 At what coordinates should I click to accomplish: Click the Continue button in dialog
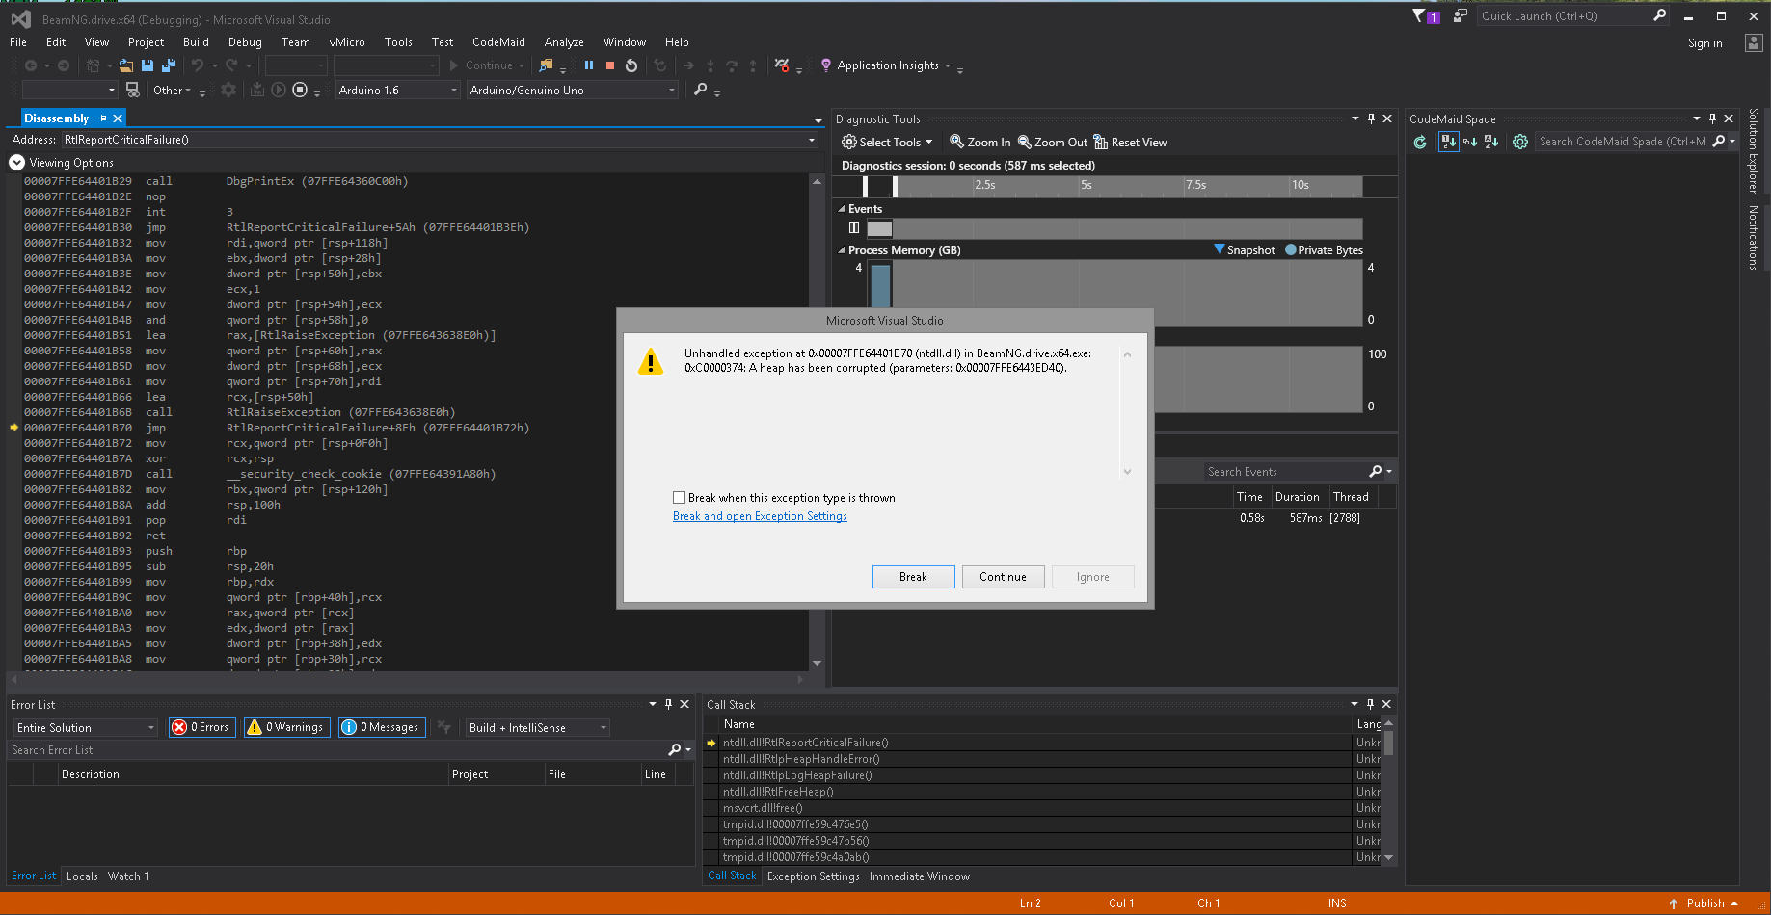click(1003, 577)
